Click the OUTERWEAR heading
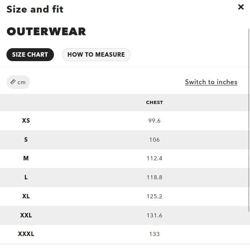 46,32
